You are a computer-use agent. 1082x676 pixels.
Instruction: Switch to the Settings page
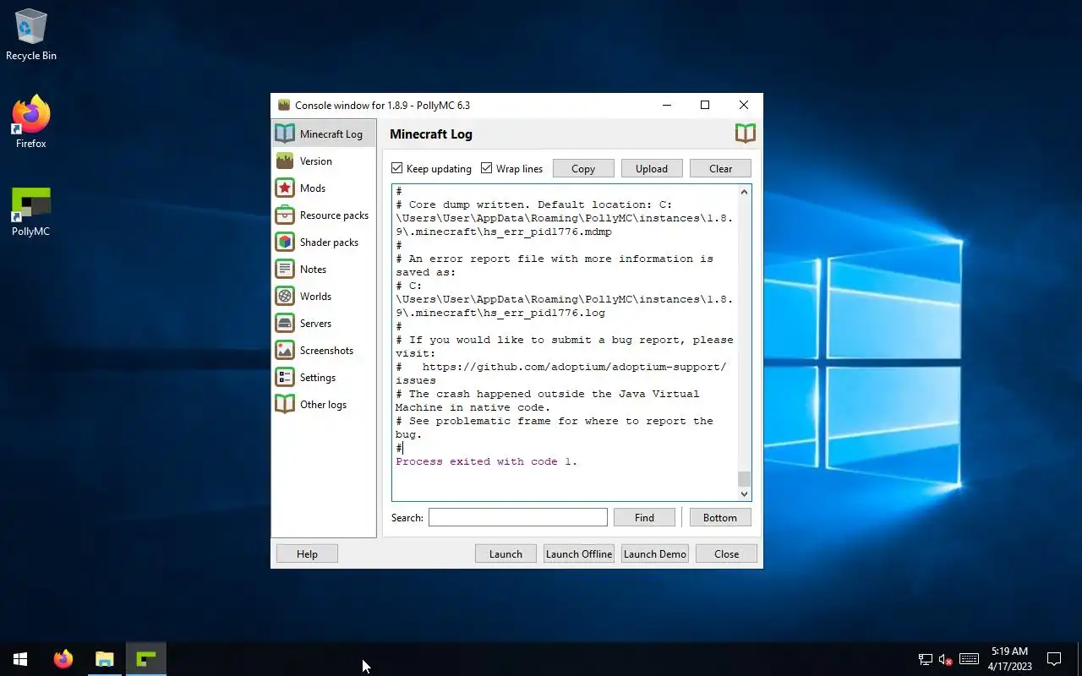(324, 377)
